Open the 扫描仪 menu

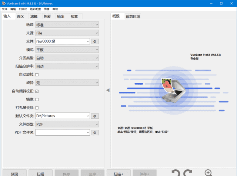(23, 9)
